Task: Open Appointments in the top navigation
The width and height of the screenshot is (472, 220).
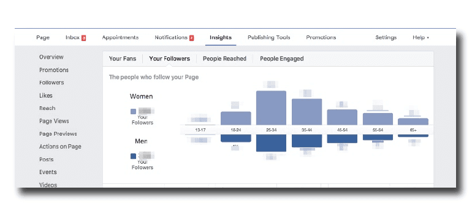Action: [120, 37]
